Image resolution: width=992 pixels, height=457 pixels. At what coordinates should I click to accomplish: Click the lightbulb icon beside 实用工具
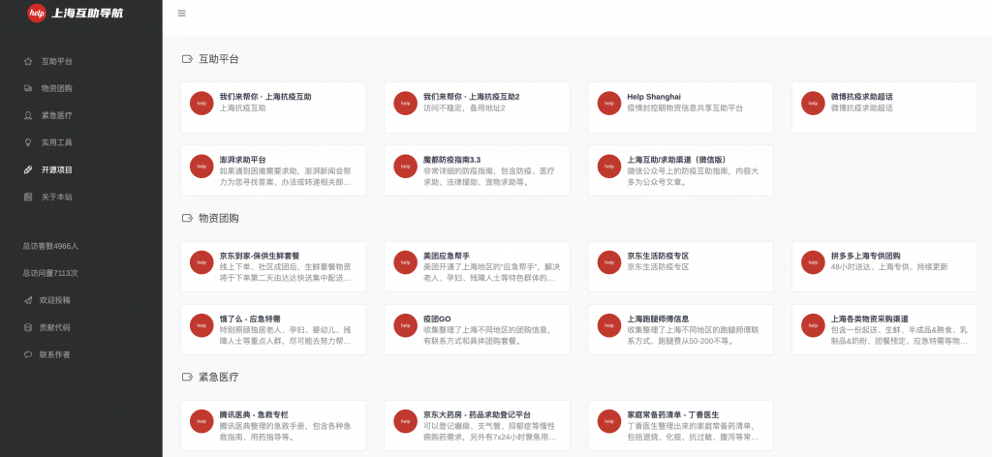click(x=28, y=142)
